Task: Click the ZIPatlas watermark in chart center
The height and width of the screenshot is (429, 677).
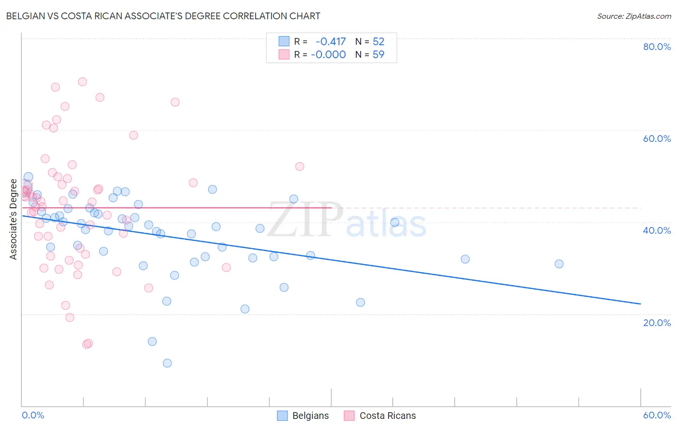Action: coord(347,220)
